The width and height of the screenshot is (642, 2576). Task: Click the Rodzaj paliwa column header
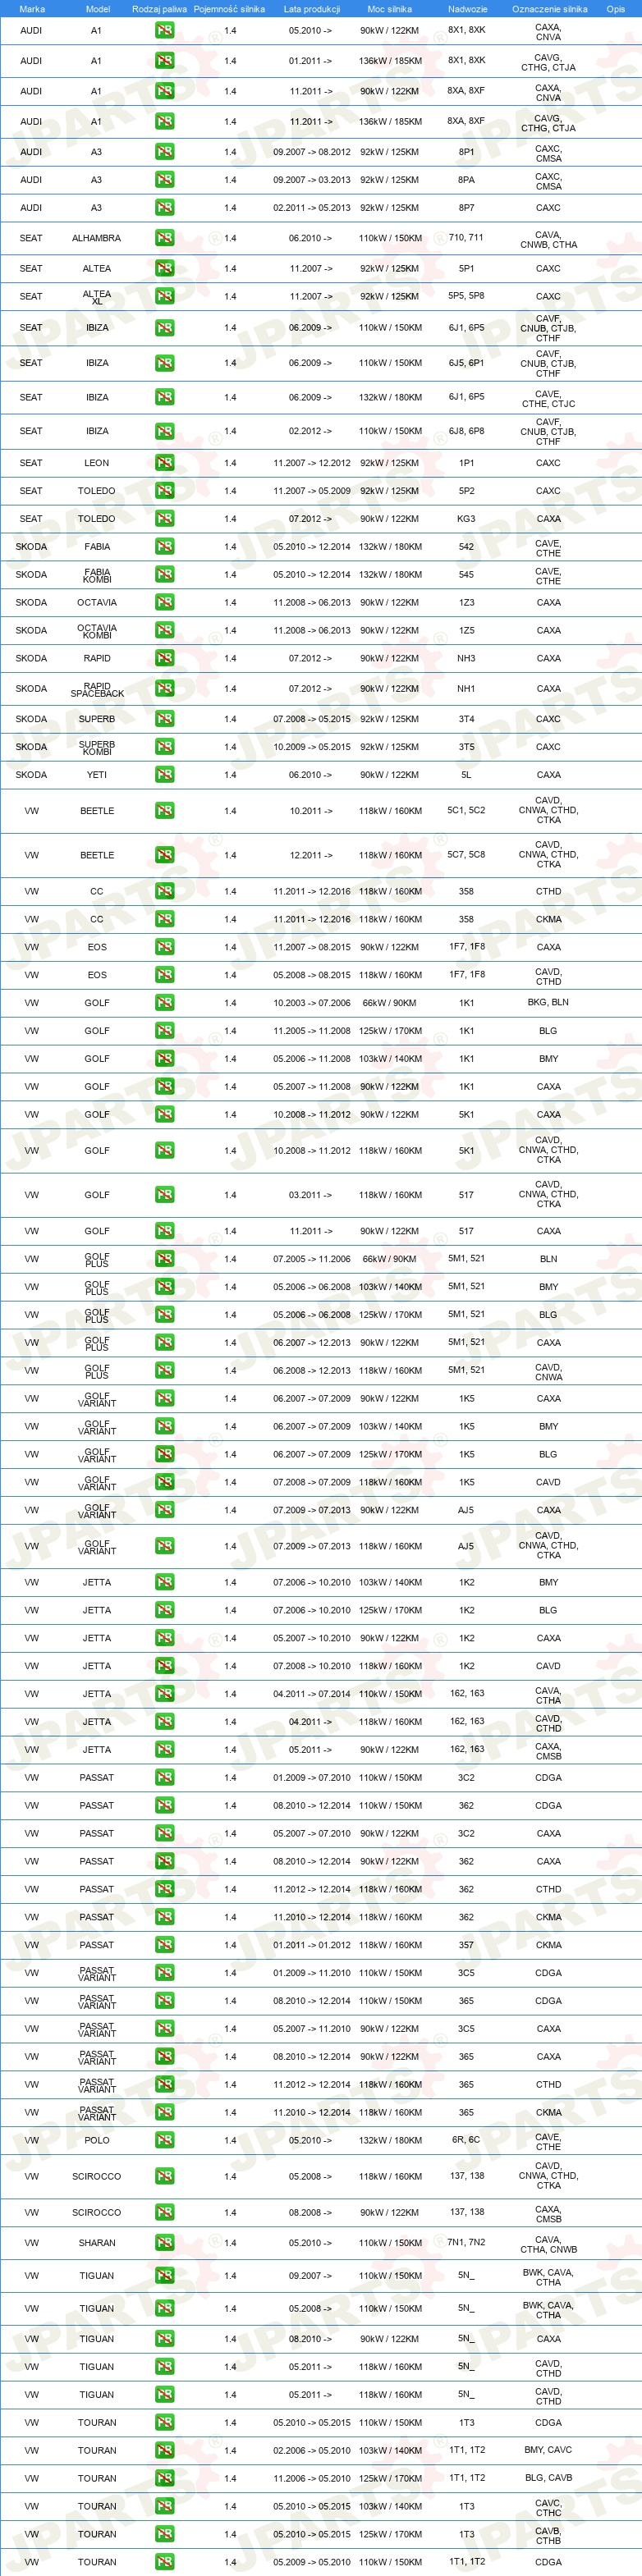(x=160, y=9)
